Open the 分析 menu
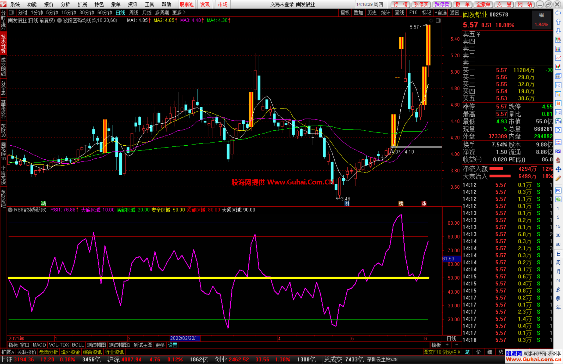 [65, 4]
